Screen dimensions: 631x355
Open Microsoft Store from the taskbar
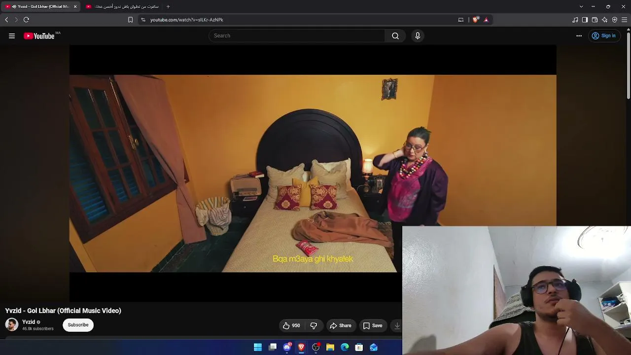[359, 347]
